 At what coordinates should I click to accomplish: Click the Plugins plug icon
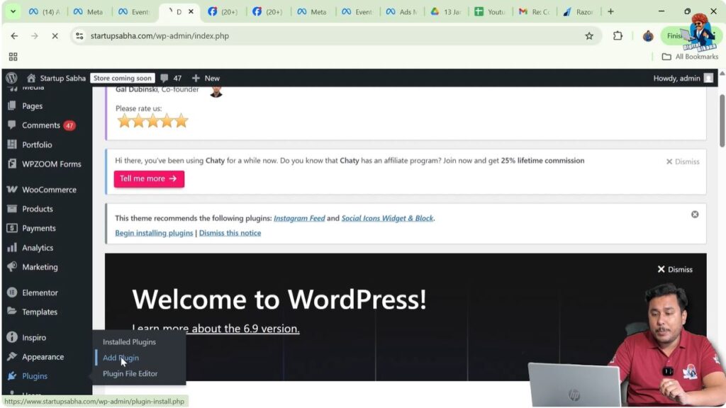[x=12, y=376]
